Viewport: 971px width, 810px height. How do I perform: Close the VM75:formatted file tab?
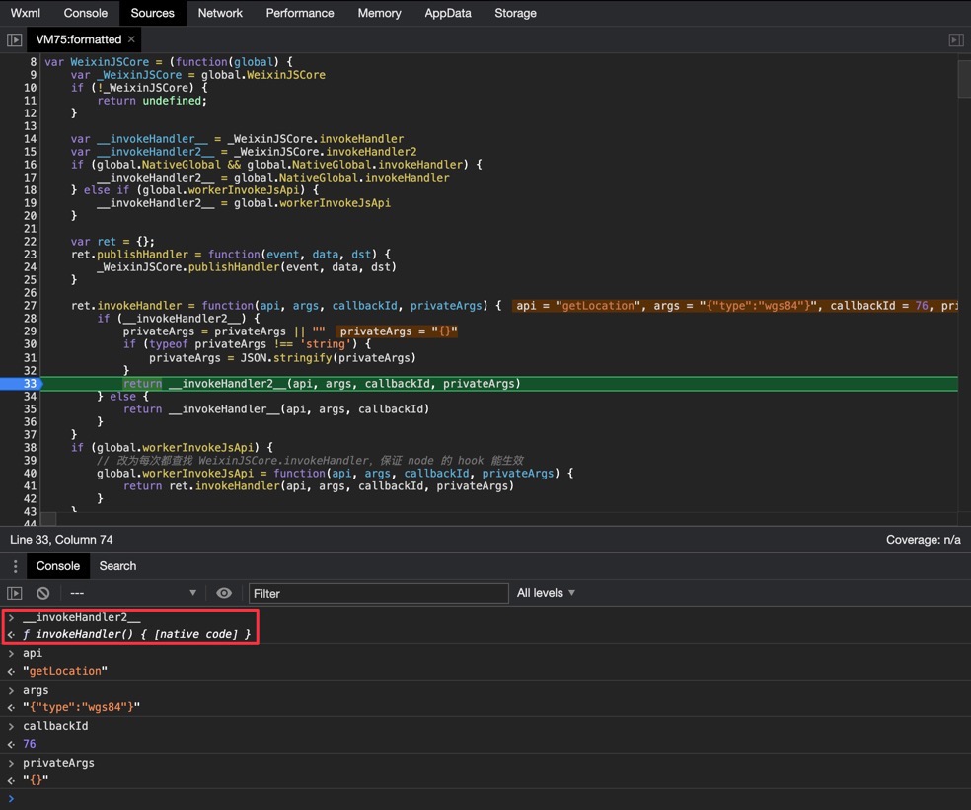(x=131, y=39)
